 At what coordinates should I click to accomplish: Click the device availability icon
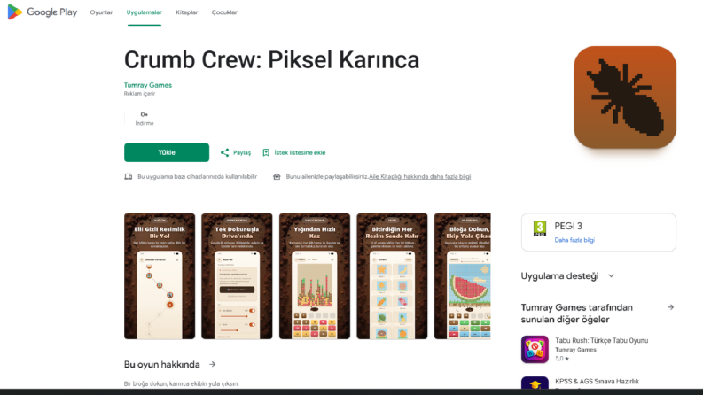point(129,177)
